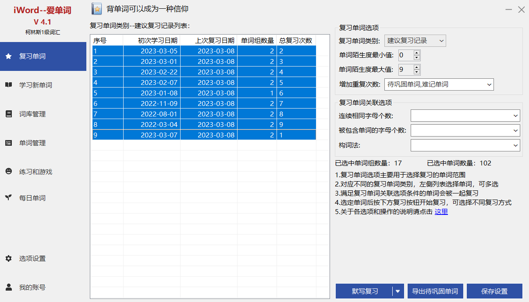Open the 这里 help link
Viewport: 529px width, 302px height.
[441, 212]
